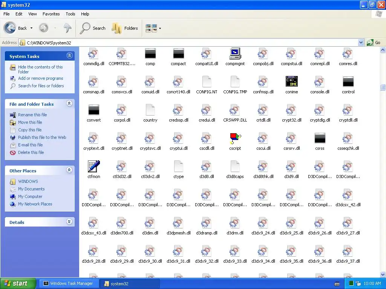Go to My Network Places link

click(x=35, y=204)
